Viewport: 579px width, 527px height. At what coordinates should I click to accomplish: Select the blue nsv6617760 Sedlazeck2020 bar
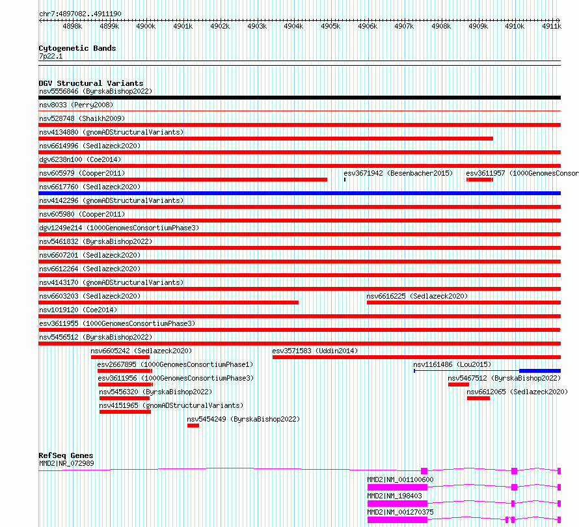[299, 193]
